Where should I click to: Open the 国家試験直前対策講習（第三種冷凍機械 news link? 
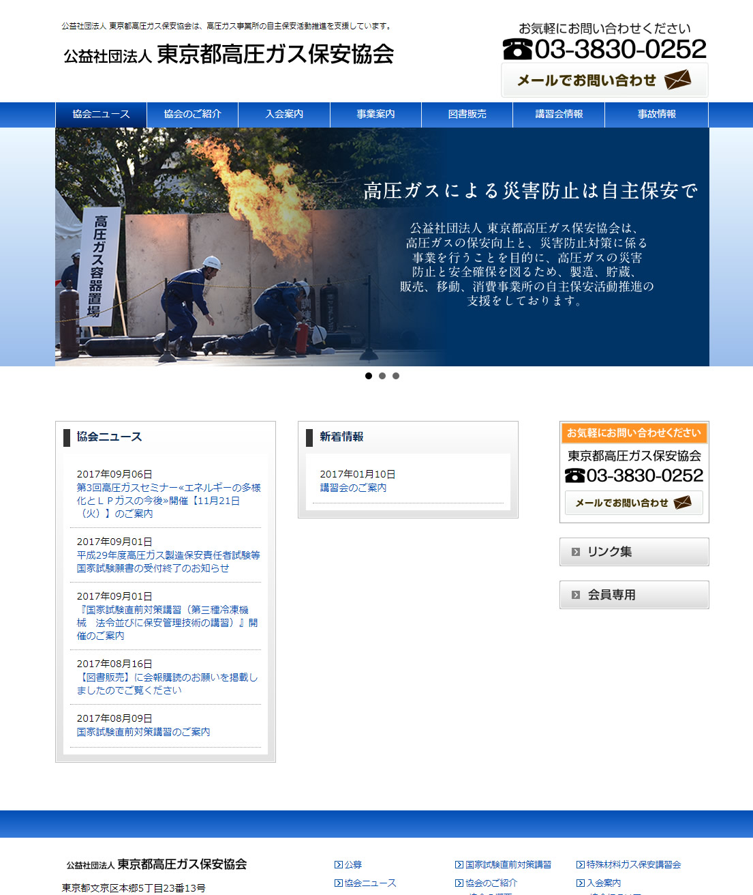point(167,623)
